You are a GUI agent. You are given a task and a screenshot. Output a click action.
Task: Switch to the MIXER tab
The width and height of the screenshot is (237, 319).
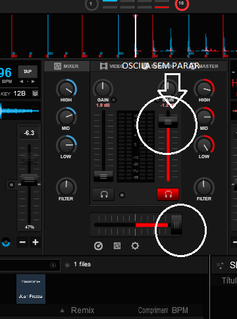point(66,66)
